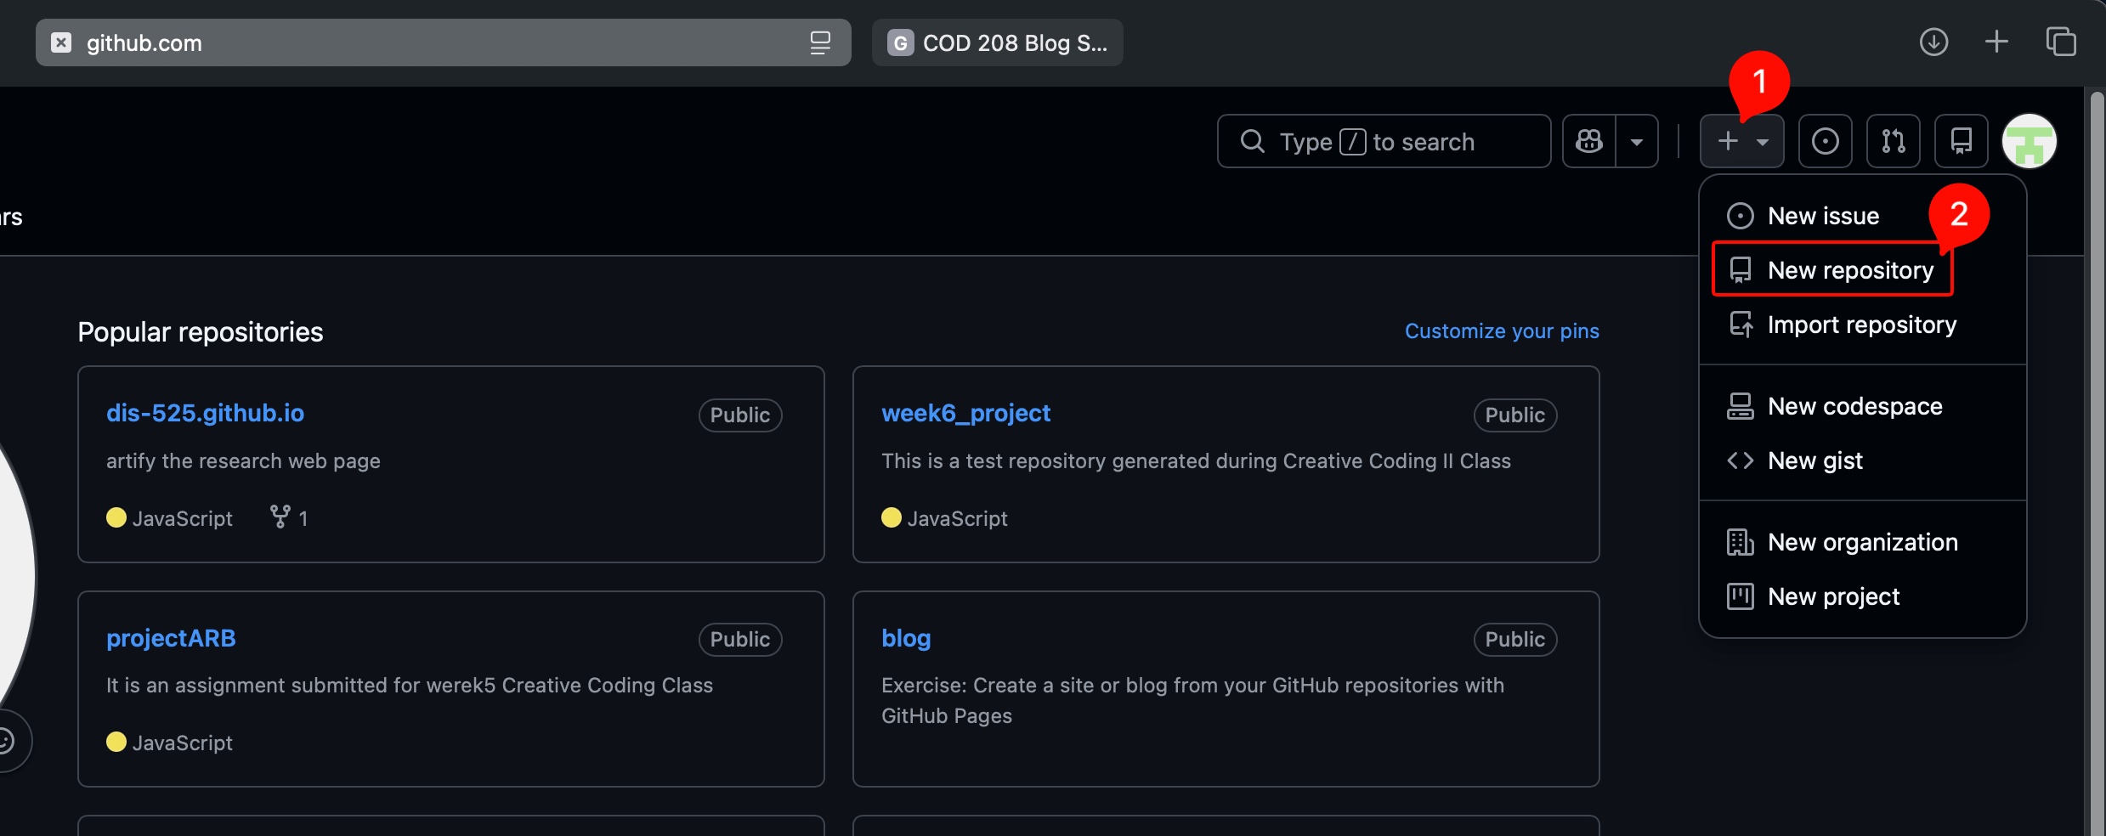The width and height of the screenshot is (2106, 836).
Task: Open the Pull requests icon in header
Action: point(1893,141)
